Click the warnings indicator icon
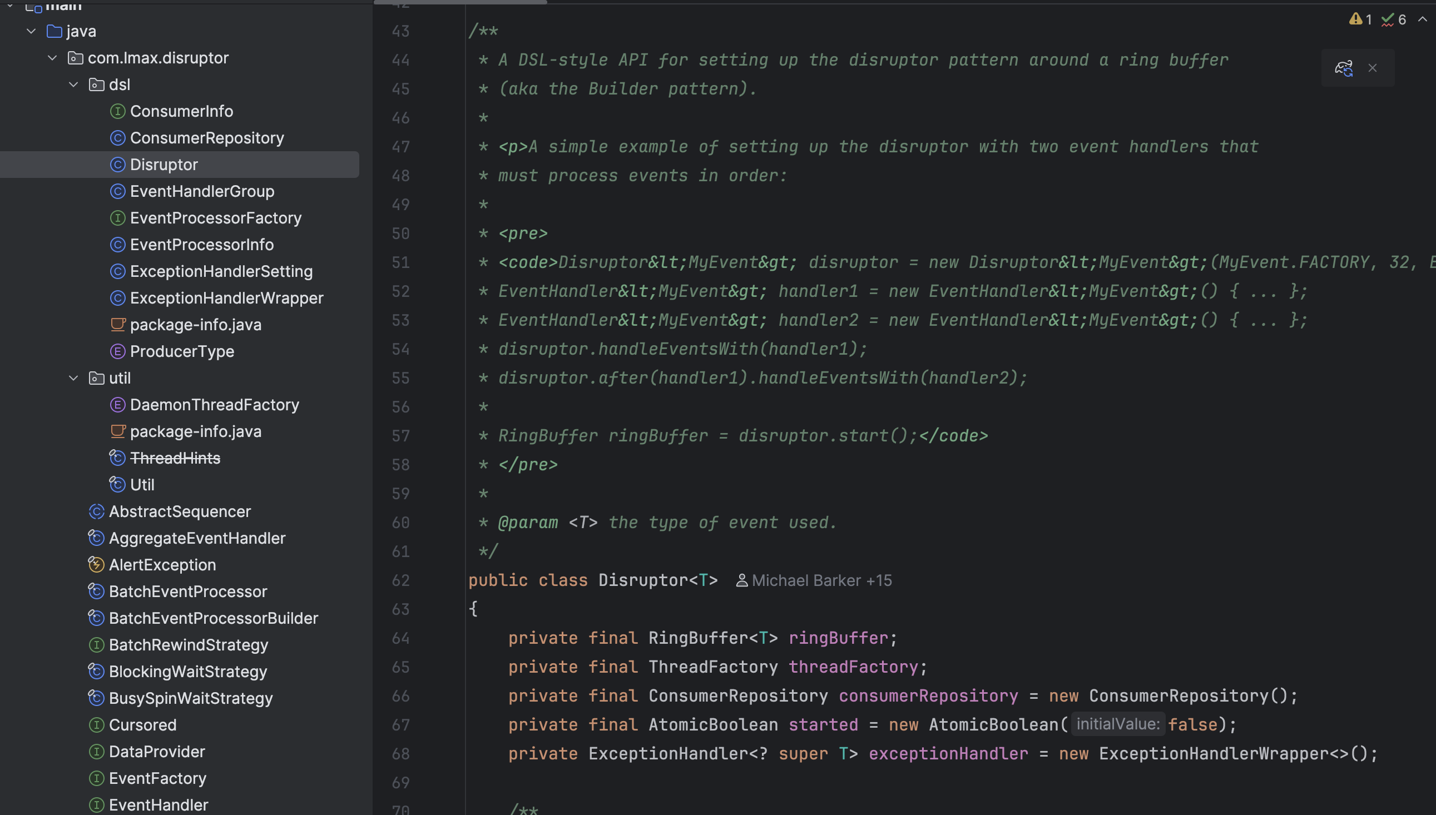Viewport: 1436px width, 815px height. (1355, 19)
